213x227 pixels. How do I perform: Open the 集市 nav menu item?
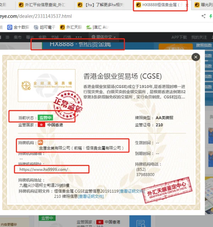(17, 37)
